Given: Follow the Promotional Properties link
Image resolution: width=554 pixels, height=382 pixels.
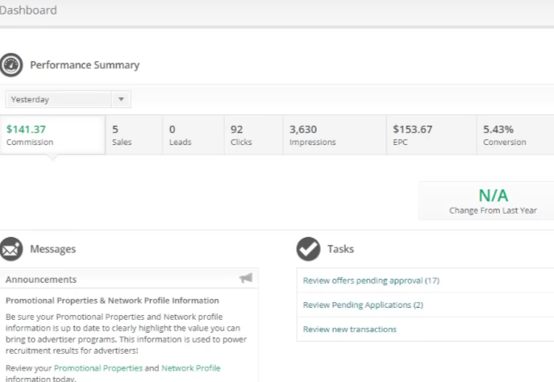Looking at the screenshot, I should (x=98, y=367).
